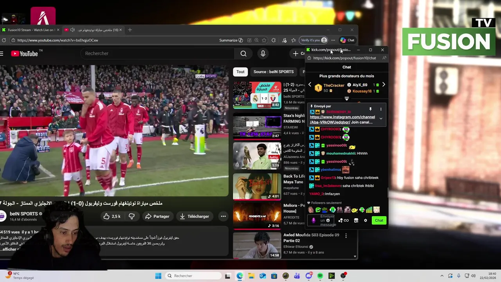
Task: Reload the page in the browser
Action: click(4, 40)
